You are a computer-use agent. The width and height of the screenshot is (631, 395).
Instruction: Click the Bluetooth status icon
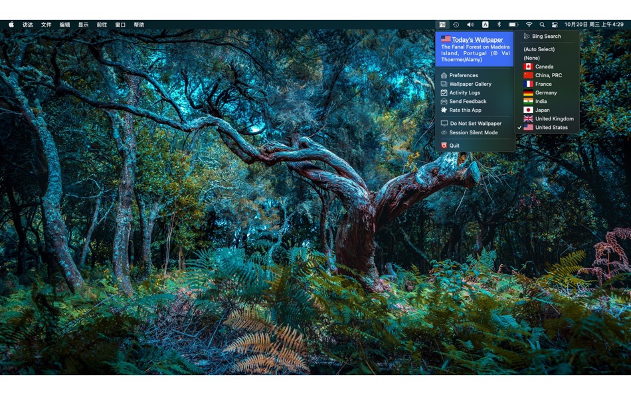point(499,25)
